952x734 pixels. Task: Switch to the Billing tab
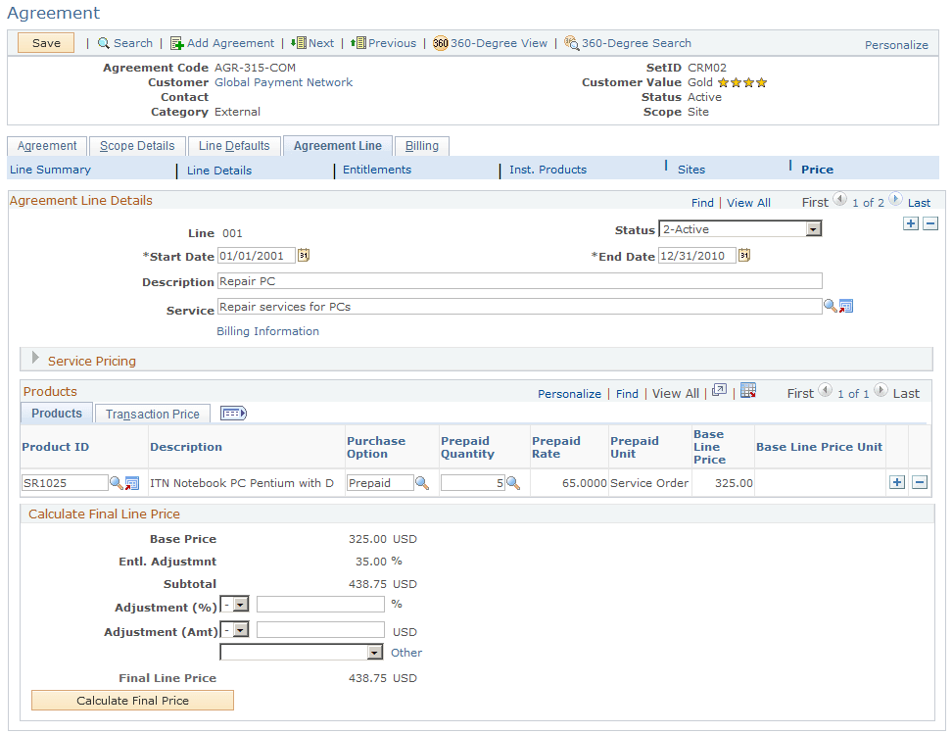coord(421,145)
